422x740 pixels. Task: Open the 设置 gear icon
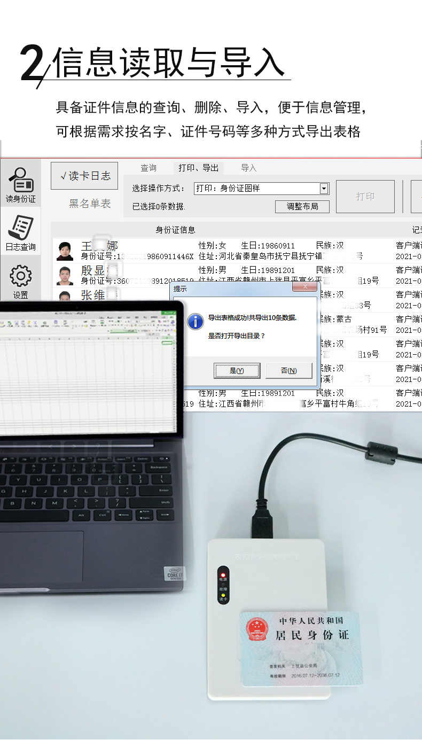20,281
